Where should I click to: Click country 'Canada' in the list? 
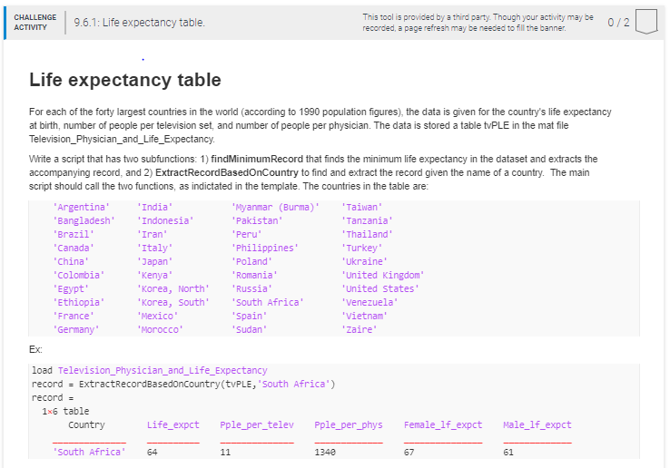click(x=74, y=249)
